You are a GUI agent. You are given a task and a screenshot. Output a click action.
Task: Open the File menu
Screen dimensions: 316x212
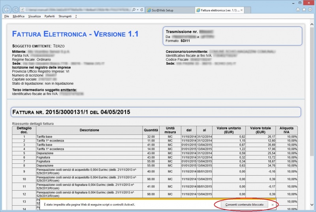coord(7,16)
